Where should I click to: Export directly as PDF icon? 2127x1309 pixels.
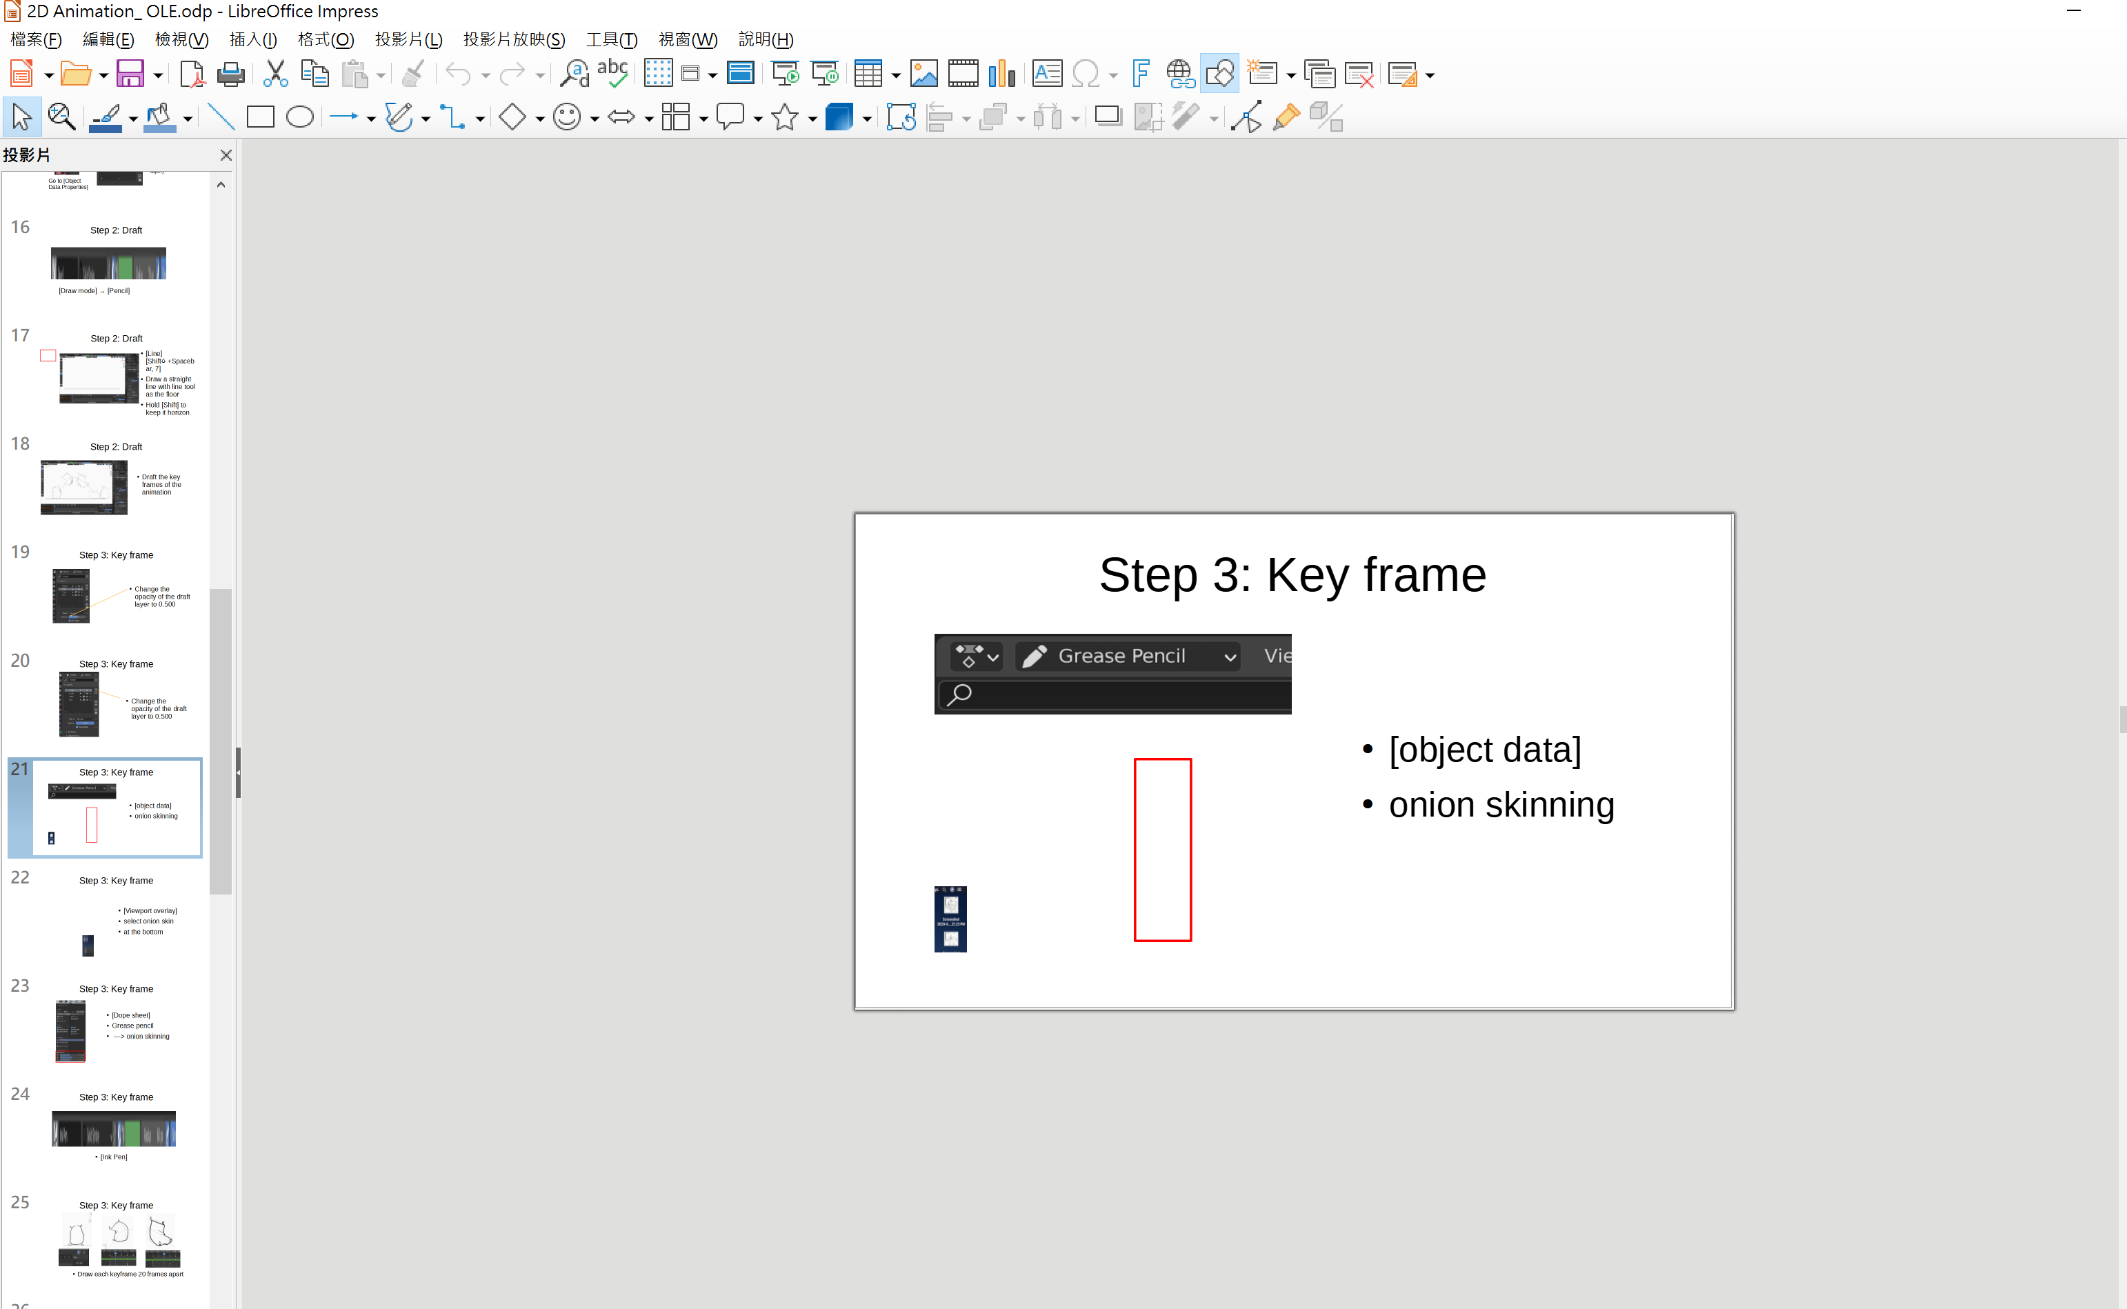[x=191, y=74]
